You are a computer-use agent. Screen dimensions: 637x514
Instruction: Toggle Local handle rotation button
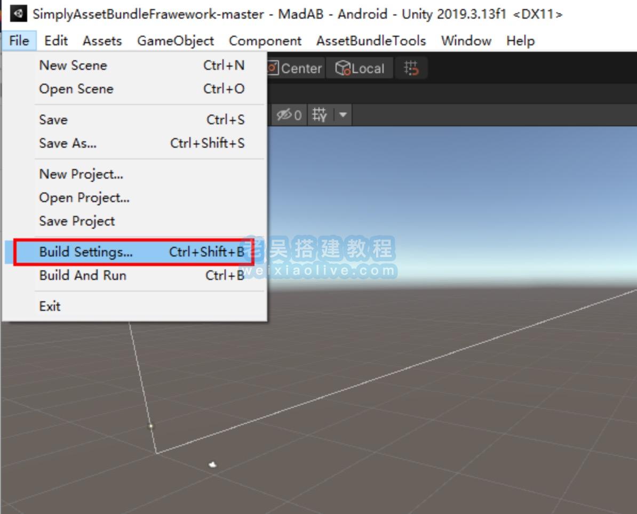click(360, 68)
